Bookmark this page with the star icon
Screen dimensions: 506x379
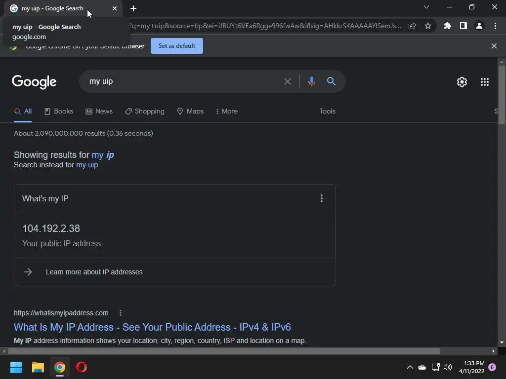(428, 26)
